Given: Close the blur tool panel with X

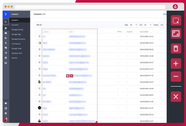Looking at the screenshot, I should click(x=176, y=97).
